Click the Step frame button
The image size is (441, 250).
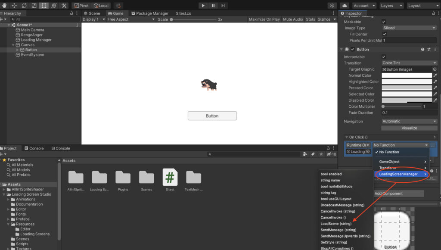tap(223, 5)
